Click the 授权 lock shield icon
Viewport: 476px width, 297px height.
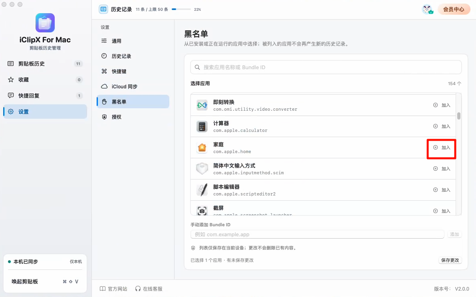[x=104, y=117]
